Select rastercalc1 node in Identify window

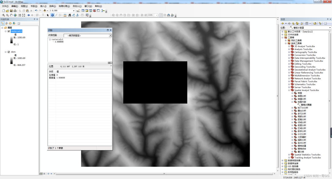[57, 40]
